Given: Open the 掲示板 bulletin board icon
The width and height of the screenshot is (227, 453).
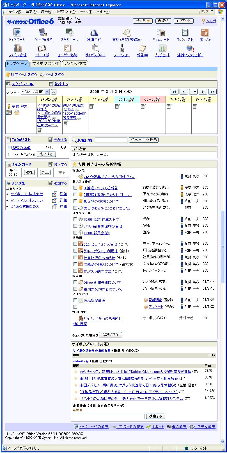Looking at the screenshot, I should point(205,33).
